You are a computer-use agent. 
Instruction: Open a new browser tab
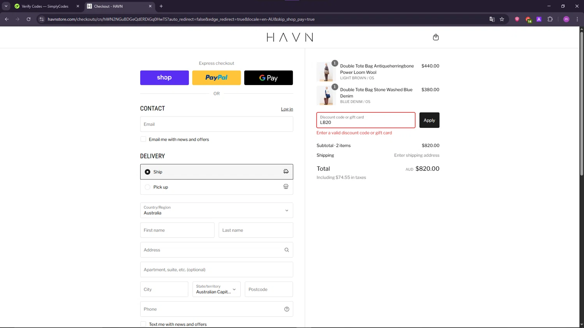tap(161, 6)
